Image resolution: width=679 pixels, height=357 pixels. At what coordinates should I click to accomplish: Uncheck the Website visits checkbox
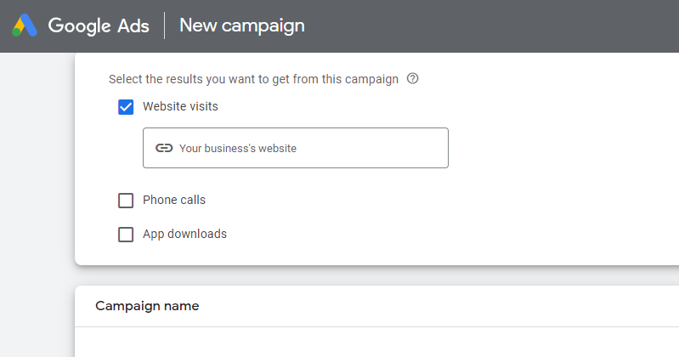coord(126,107)
